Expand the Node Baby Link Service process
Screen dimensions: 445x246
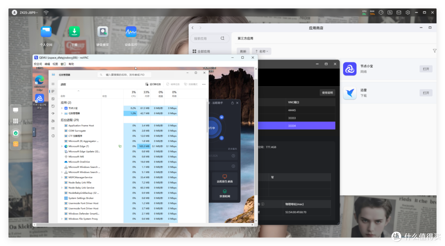(x=62, y=188)
